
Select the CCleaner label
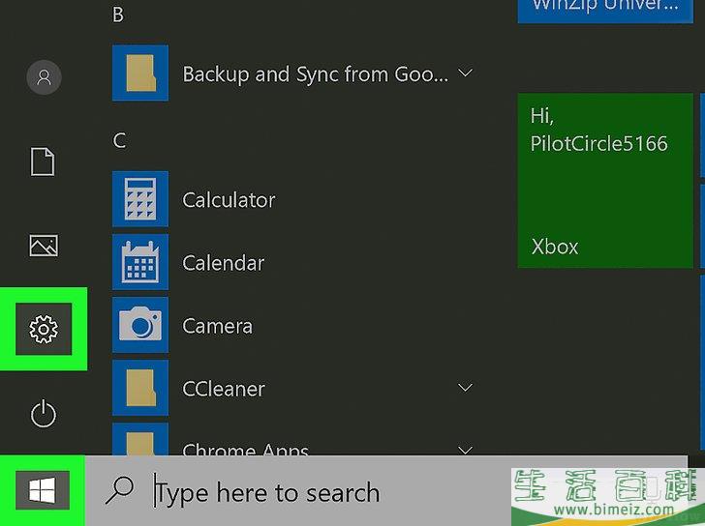point(224,389)
